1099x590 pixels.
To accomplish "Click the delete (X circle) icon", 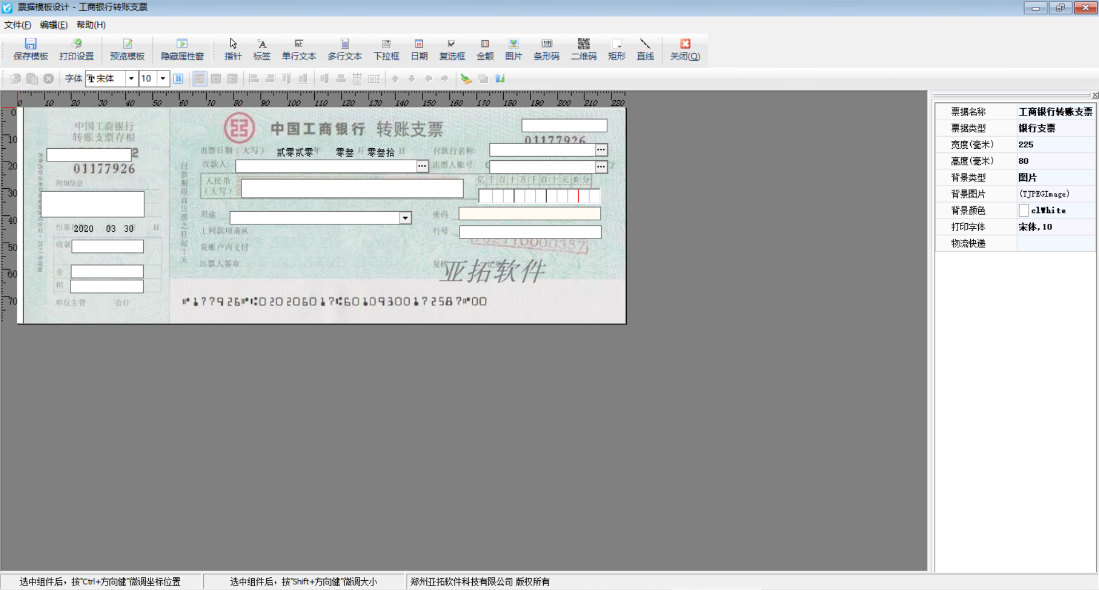I will click(49, 78).
